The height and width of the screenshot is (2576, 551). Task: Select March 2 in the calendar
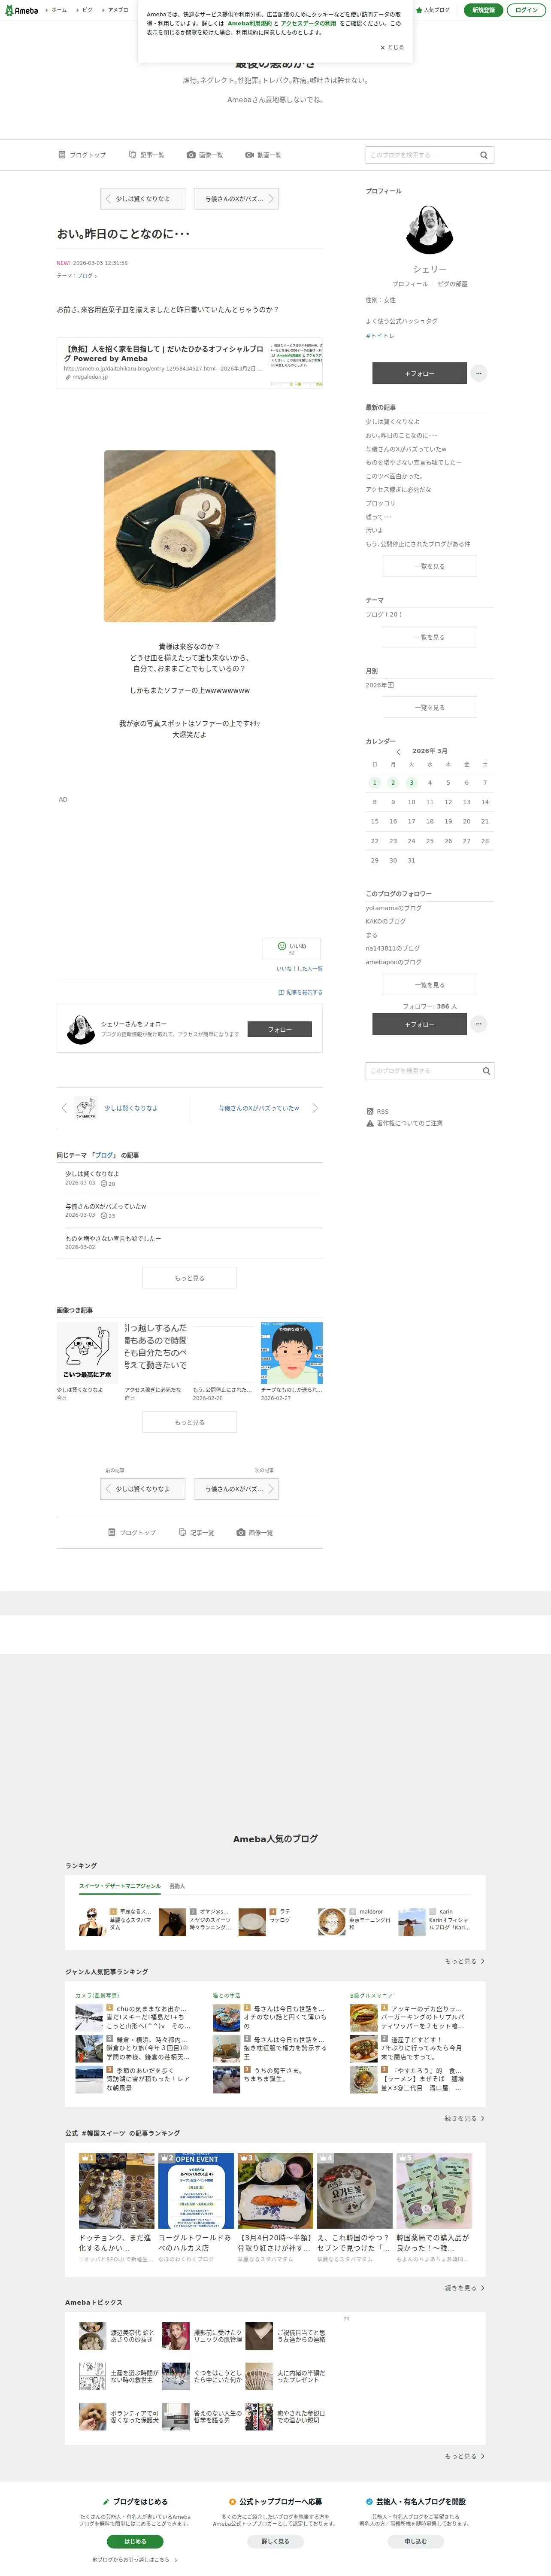click(393, 783)
